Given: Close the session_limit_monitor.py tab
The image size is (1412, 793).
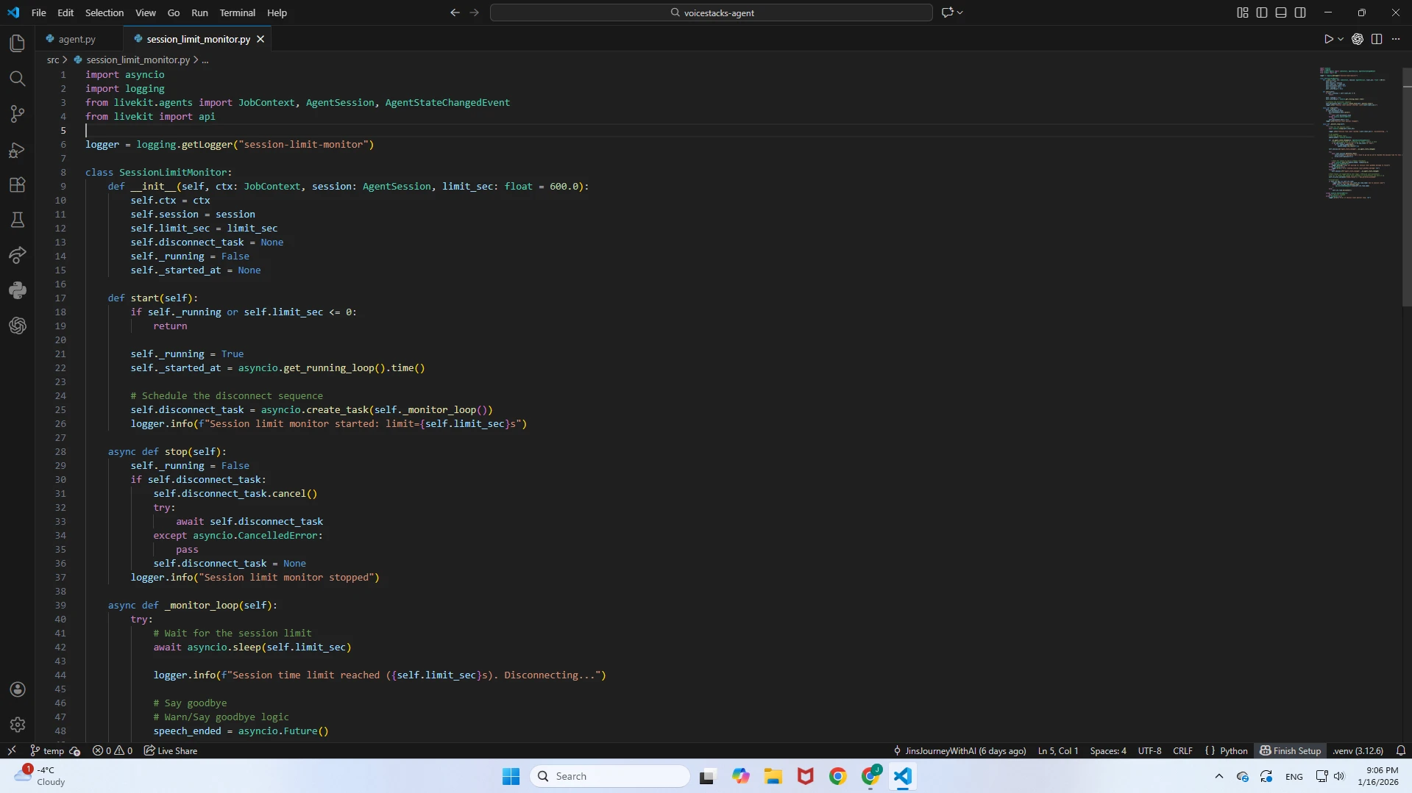Looking at the screenshot, I should pos(260,39).
